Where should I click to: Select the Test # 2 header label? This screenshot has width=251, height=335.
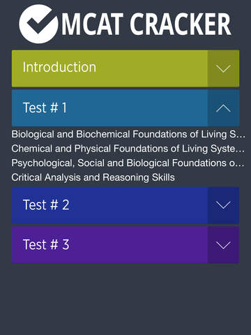click(46, 205)
